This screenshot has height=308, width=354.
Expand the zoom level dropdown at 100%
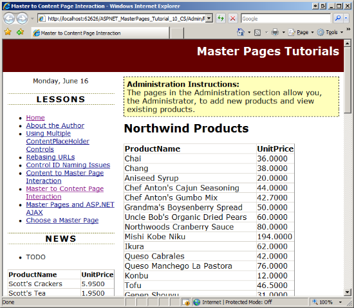coord(340,302)
